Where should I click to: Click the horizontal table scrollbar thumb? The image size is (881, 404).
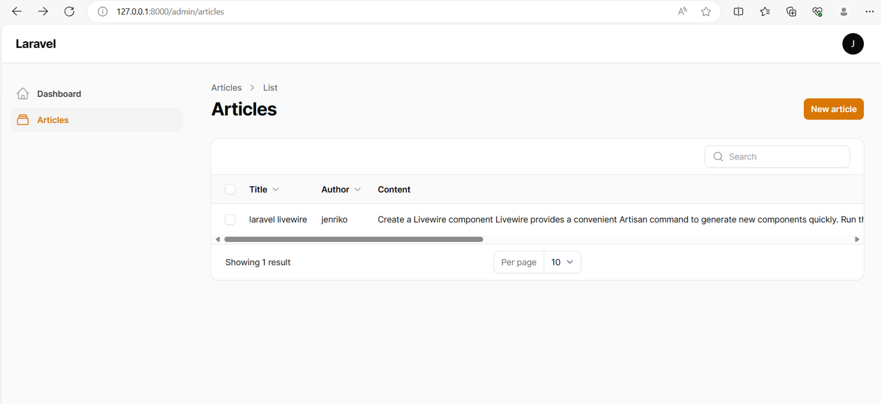coord(354,239)
